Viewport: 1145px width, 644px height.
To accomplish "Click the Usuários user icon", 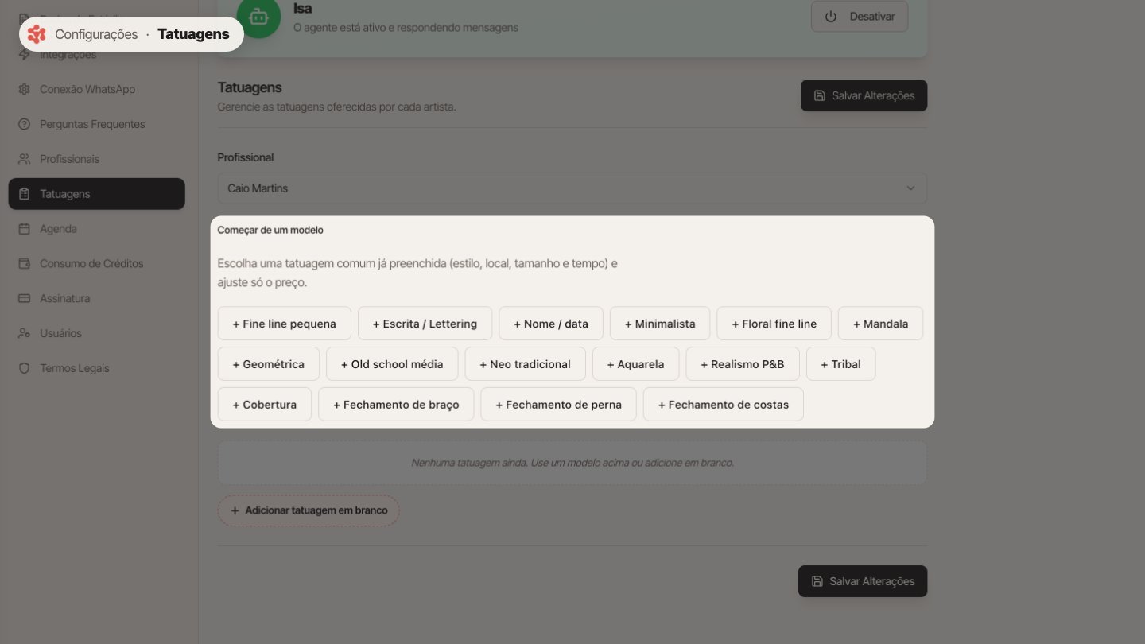I will (24, 334).
